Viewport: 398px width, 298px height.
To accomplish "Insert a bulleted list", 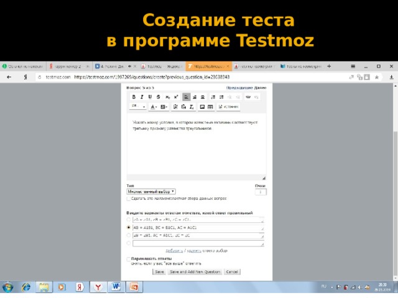I will tap(221, 97).
